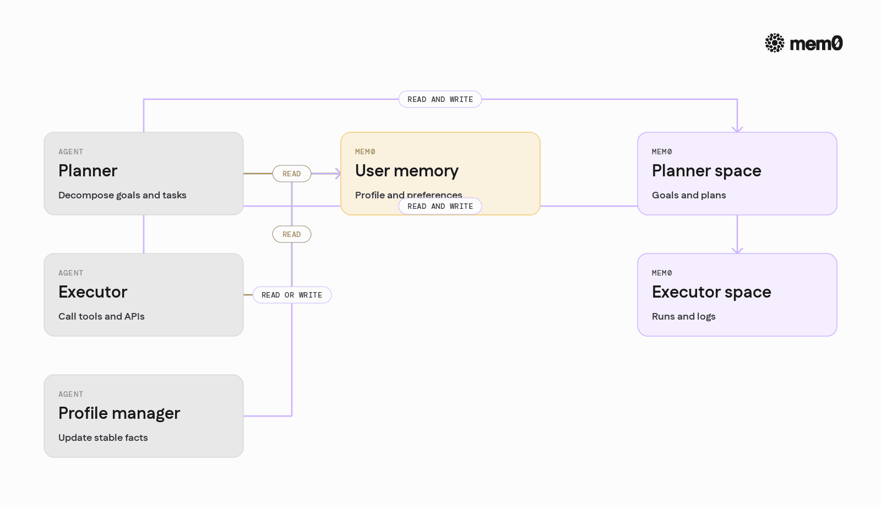Click 'Update stable facts' text

103,438
